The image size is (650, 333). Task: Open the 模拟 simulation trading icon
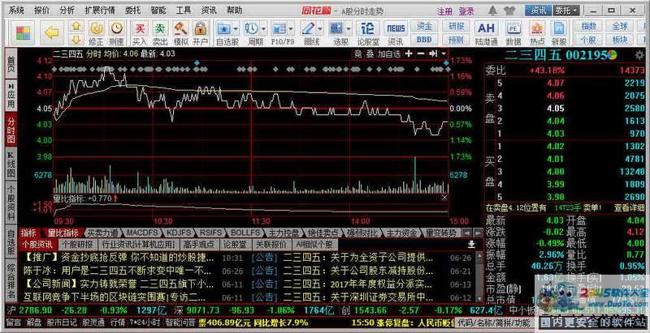coord(180,33)
